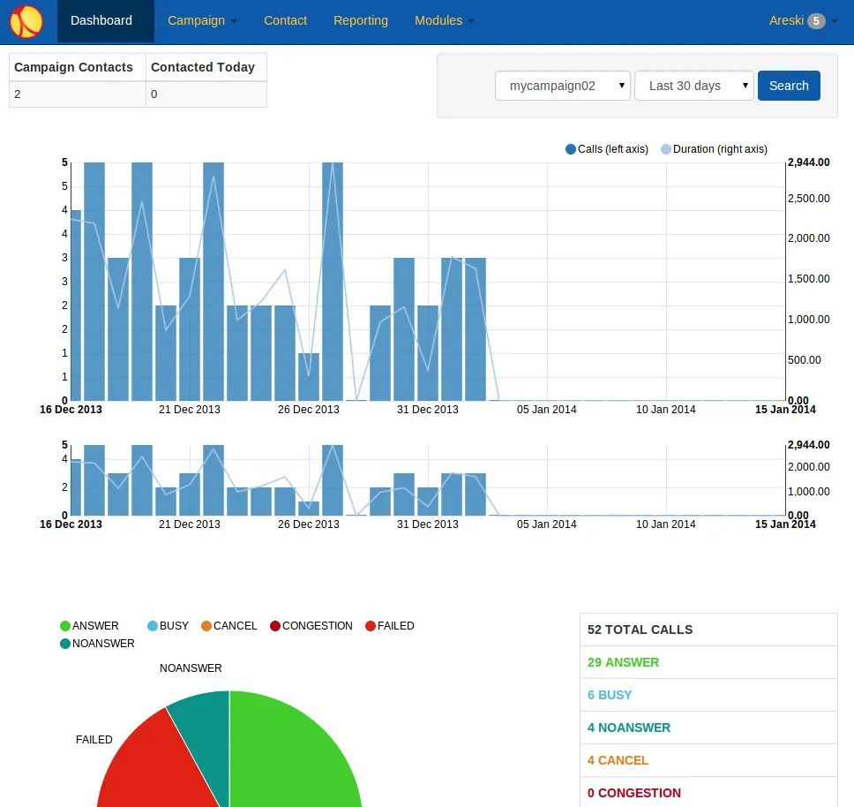Toggle the Calls (left axis) series legend
Viewport: 854px width, 807px height.
[x=607, y=149]
